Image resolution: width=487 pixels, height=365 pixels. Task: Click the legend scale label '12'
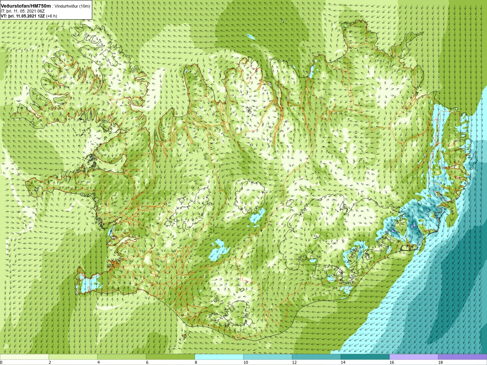pos(294,362)
